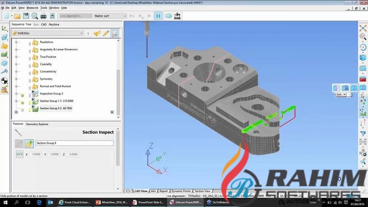This screenshot has width=368, height=207.
Task: Expand the Parallelism tree node
Action: (16, 42)
